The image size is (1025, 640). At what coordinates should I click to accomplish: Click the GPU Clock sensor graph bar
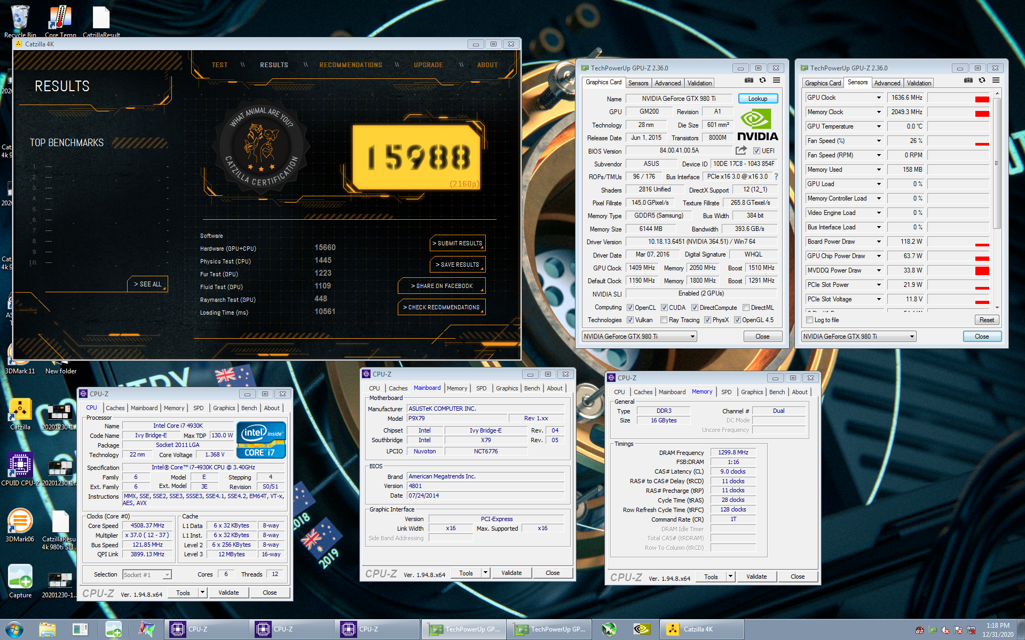pyautogui.click(x=959, y=98)
